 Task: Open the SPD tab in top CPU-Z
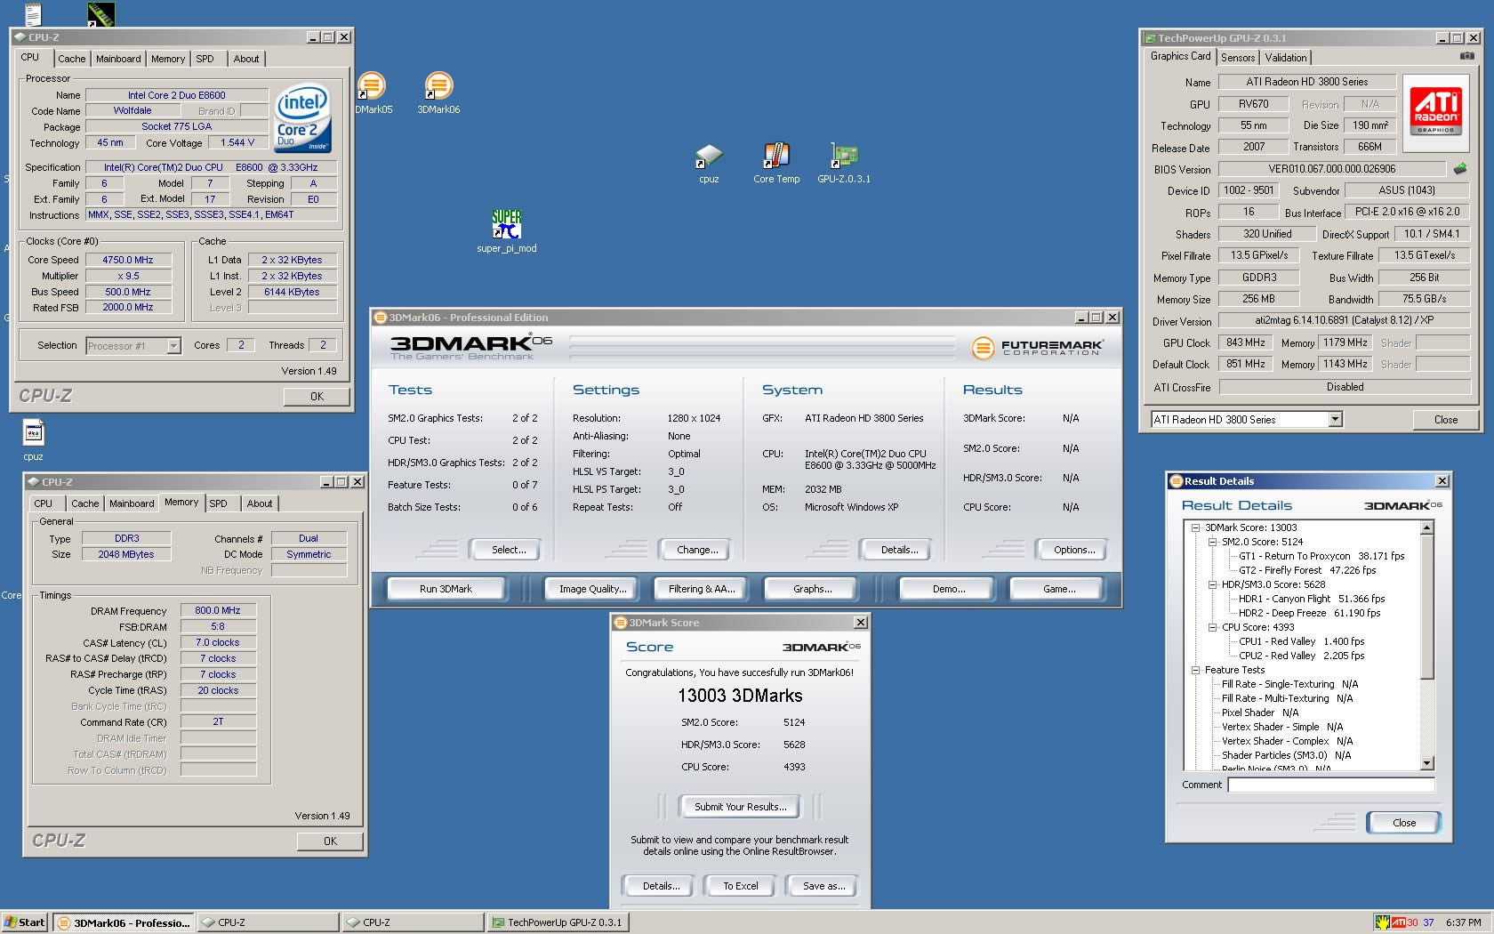205,59
